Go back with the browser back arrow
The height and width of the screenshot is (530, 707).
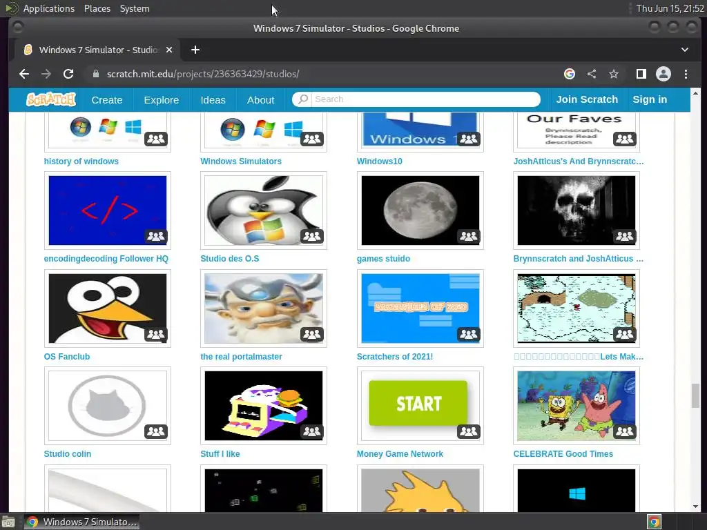[24, 74]
